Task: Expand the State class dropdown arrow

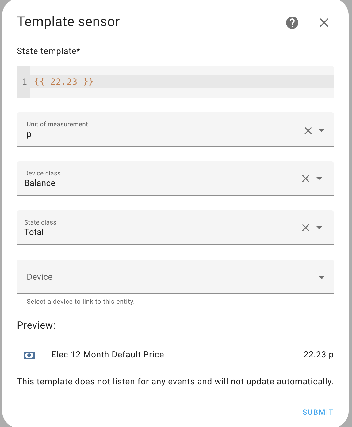Action: pos(319,228)
